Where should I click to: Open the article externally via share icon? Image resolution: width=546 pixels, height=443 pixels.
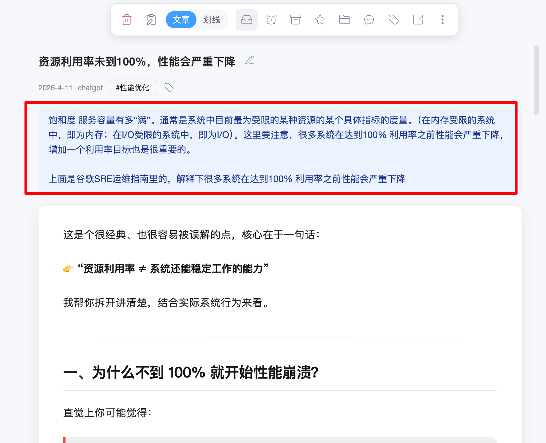click(x=418, y=20)
